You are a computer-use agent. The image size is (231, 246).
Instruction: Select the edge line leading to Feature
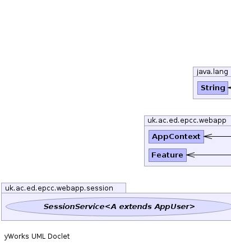[213, 155]
